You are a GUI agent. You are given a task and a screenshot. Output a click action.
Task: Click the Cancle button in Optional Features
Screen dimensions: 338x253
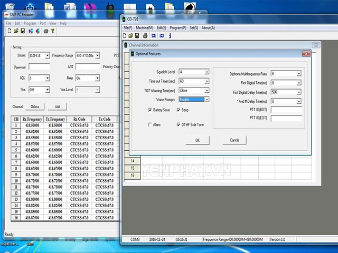tap(234, 140)
